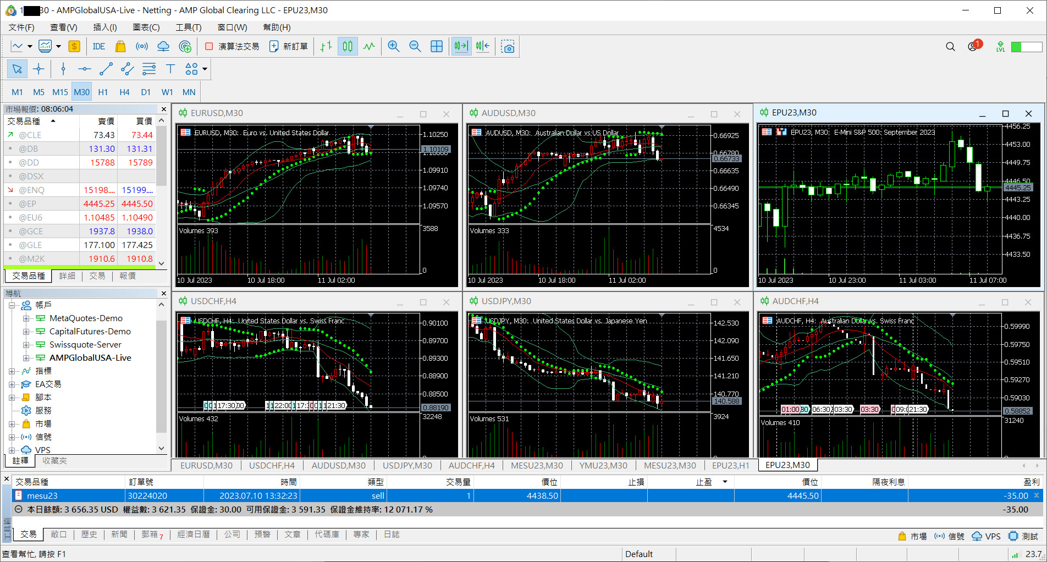Image resolution: width=1047 pixels, height=562 pixels.
Task: Toggle chart shift button
Action: (483, 47)
